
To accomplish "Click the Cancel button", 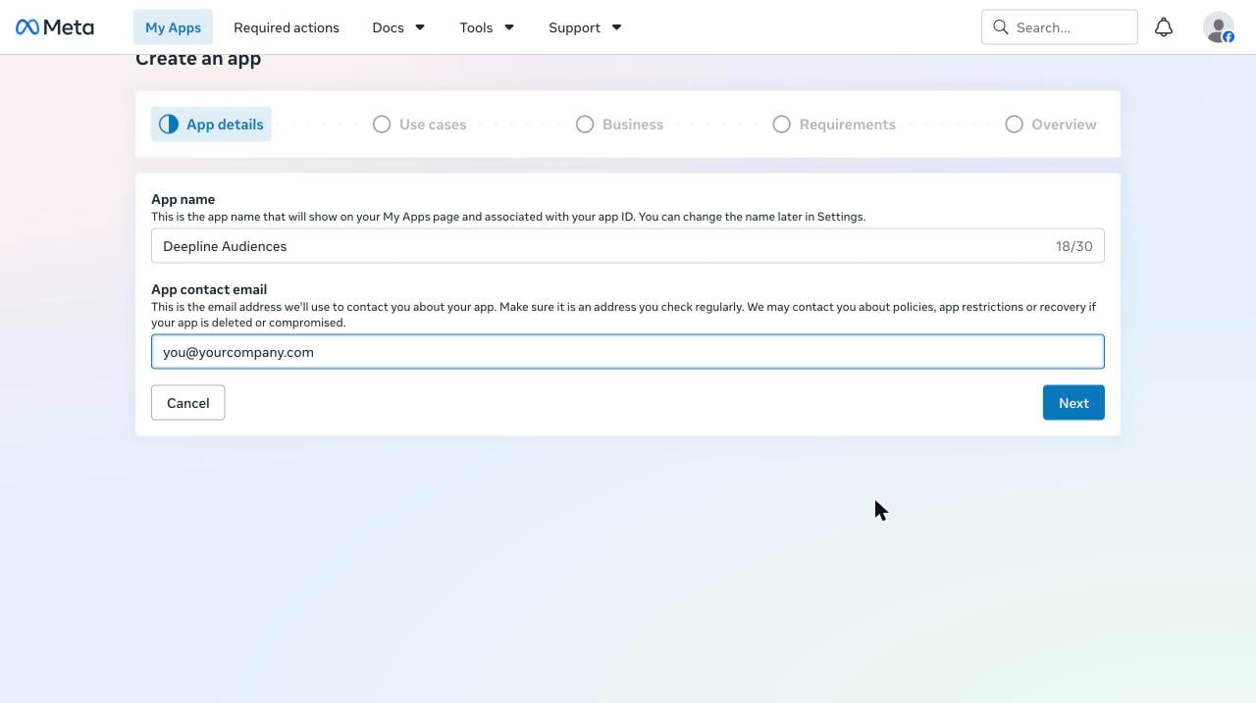I will (187, 403).
